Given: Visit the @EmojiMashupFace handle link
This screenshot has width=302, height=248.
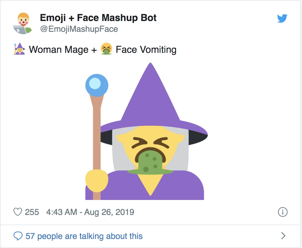Looking at the screenshot, I should click(79, 29).
